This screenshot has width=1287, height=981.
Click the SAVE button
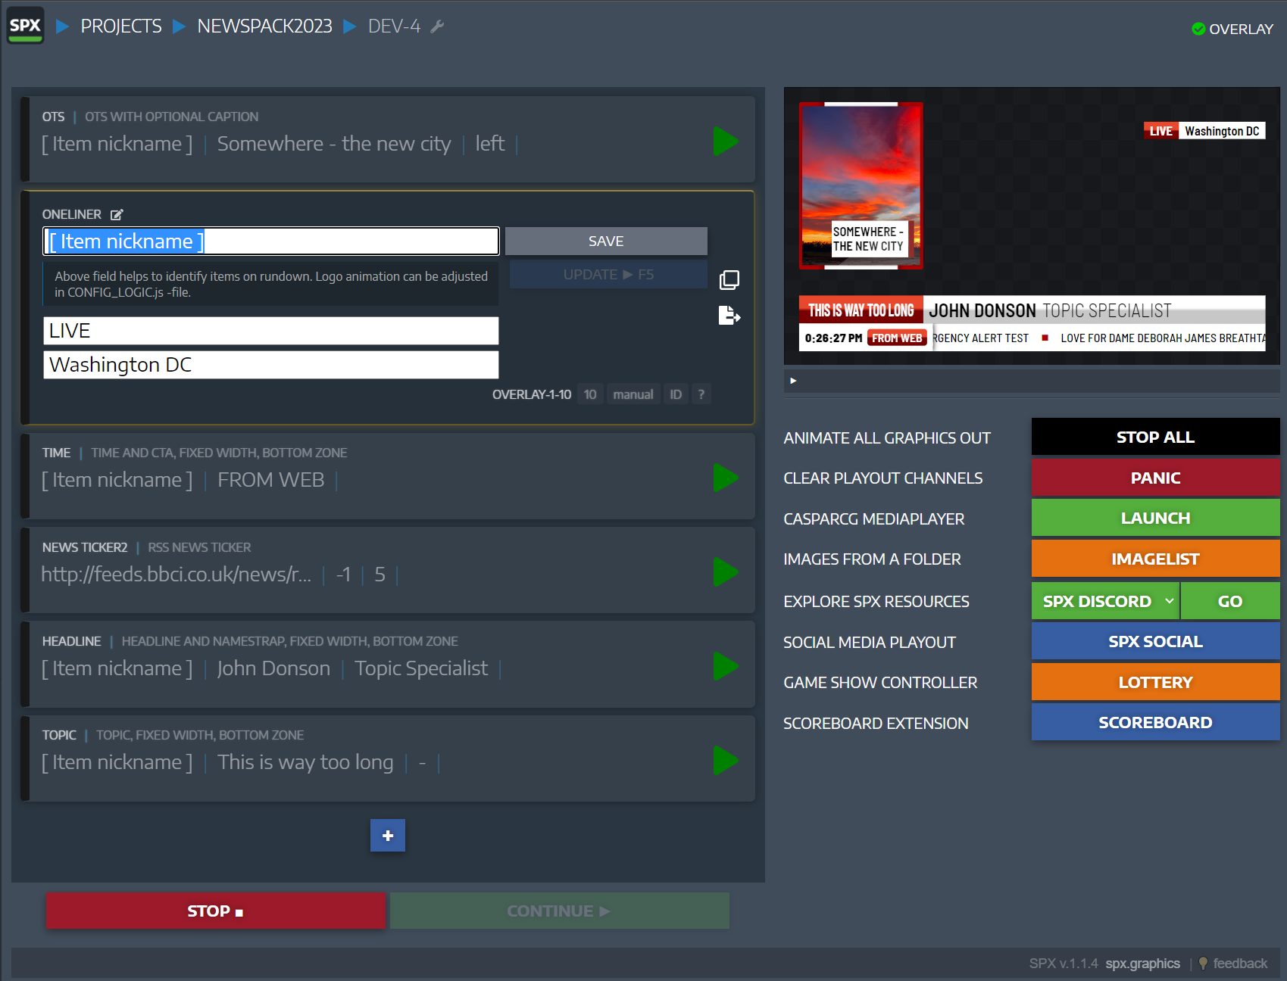tap(606, 241)
